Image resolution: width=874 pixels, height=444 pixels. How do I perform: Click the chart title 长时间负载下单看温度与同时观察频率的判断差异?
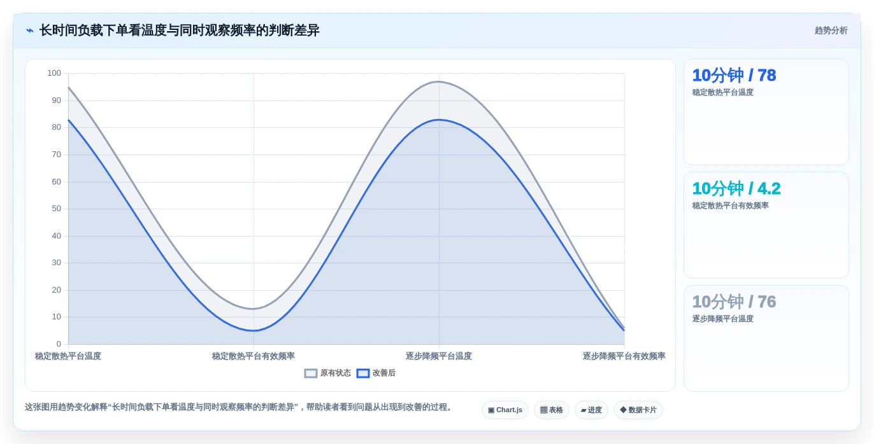coord(180,31)
